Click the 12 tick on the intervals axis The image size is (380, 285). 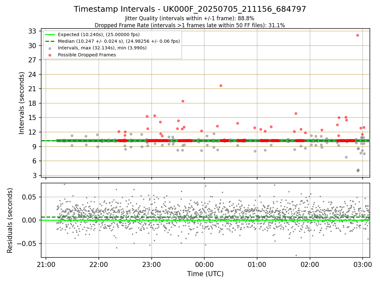coord(32,132)
